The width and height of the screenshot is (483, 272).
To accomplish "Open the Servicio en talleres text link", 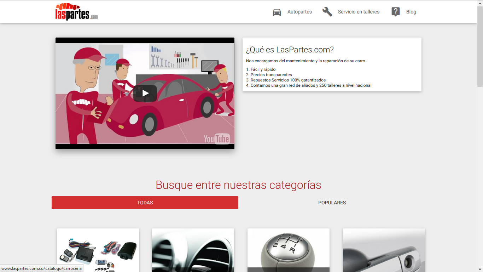I will [x=359, y=12].
